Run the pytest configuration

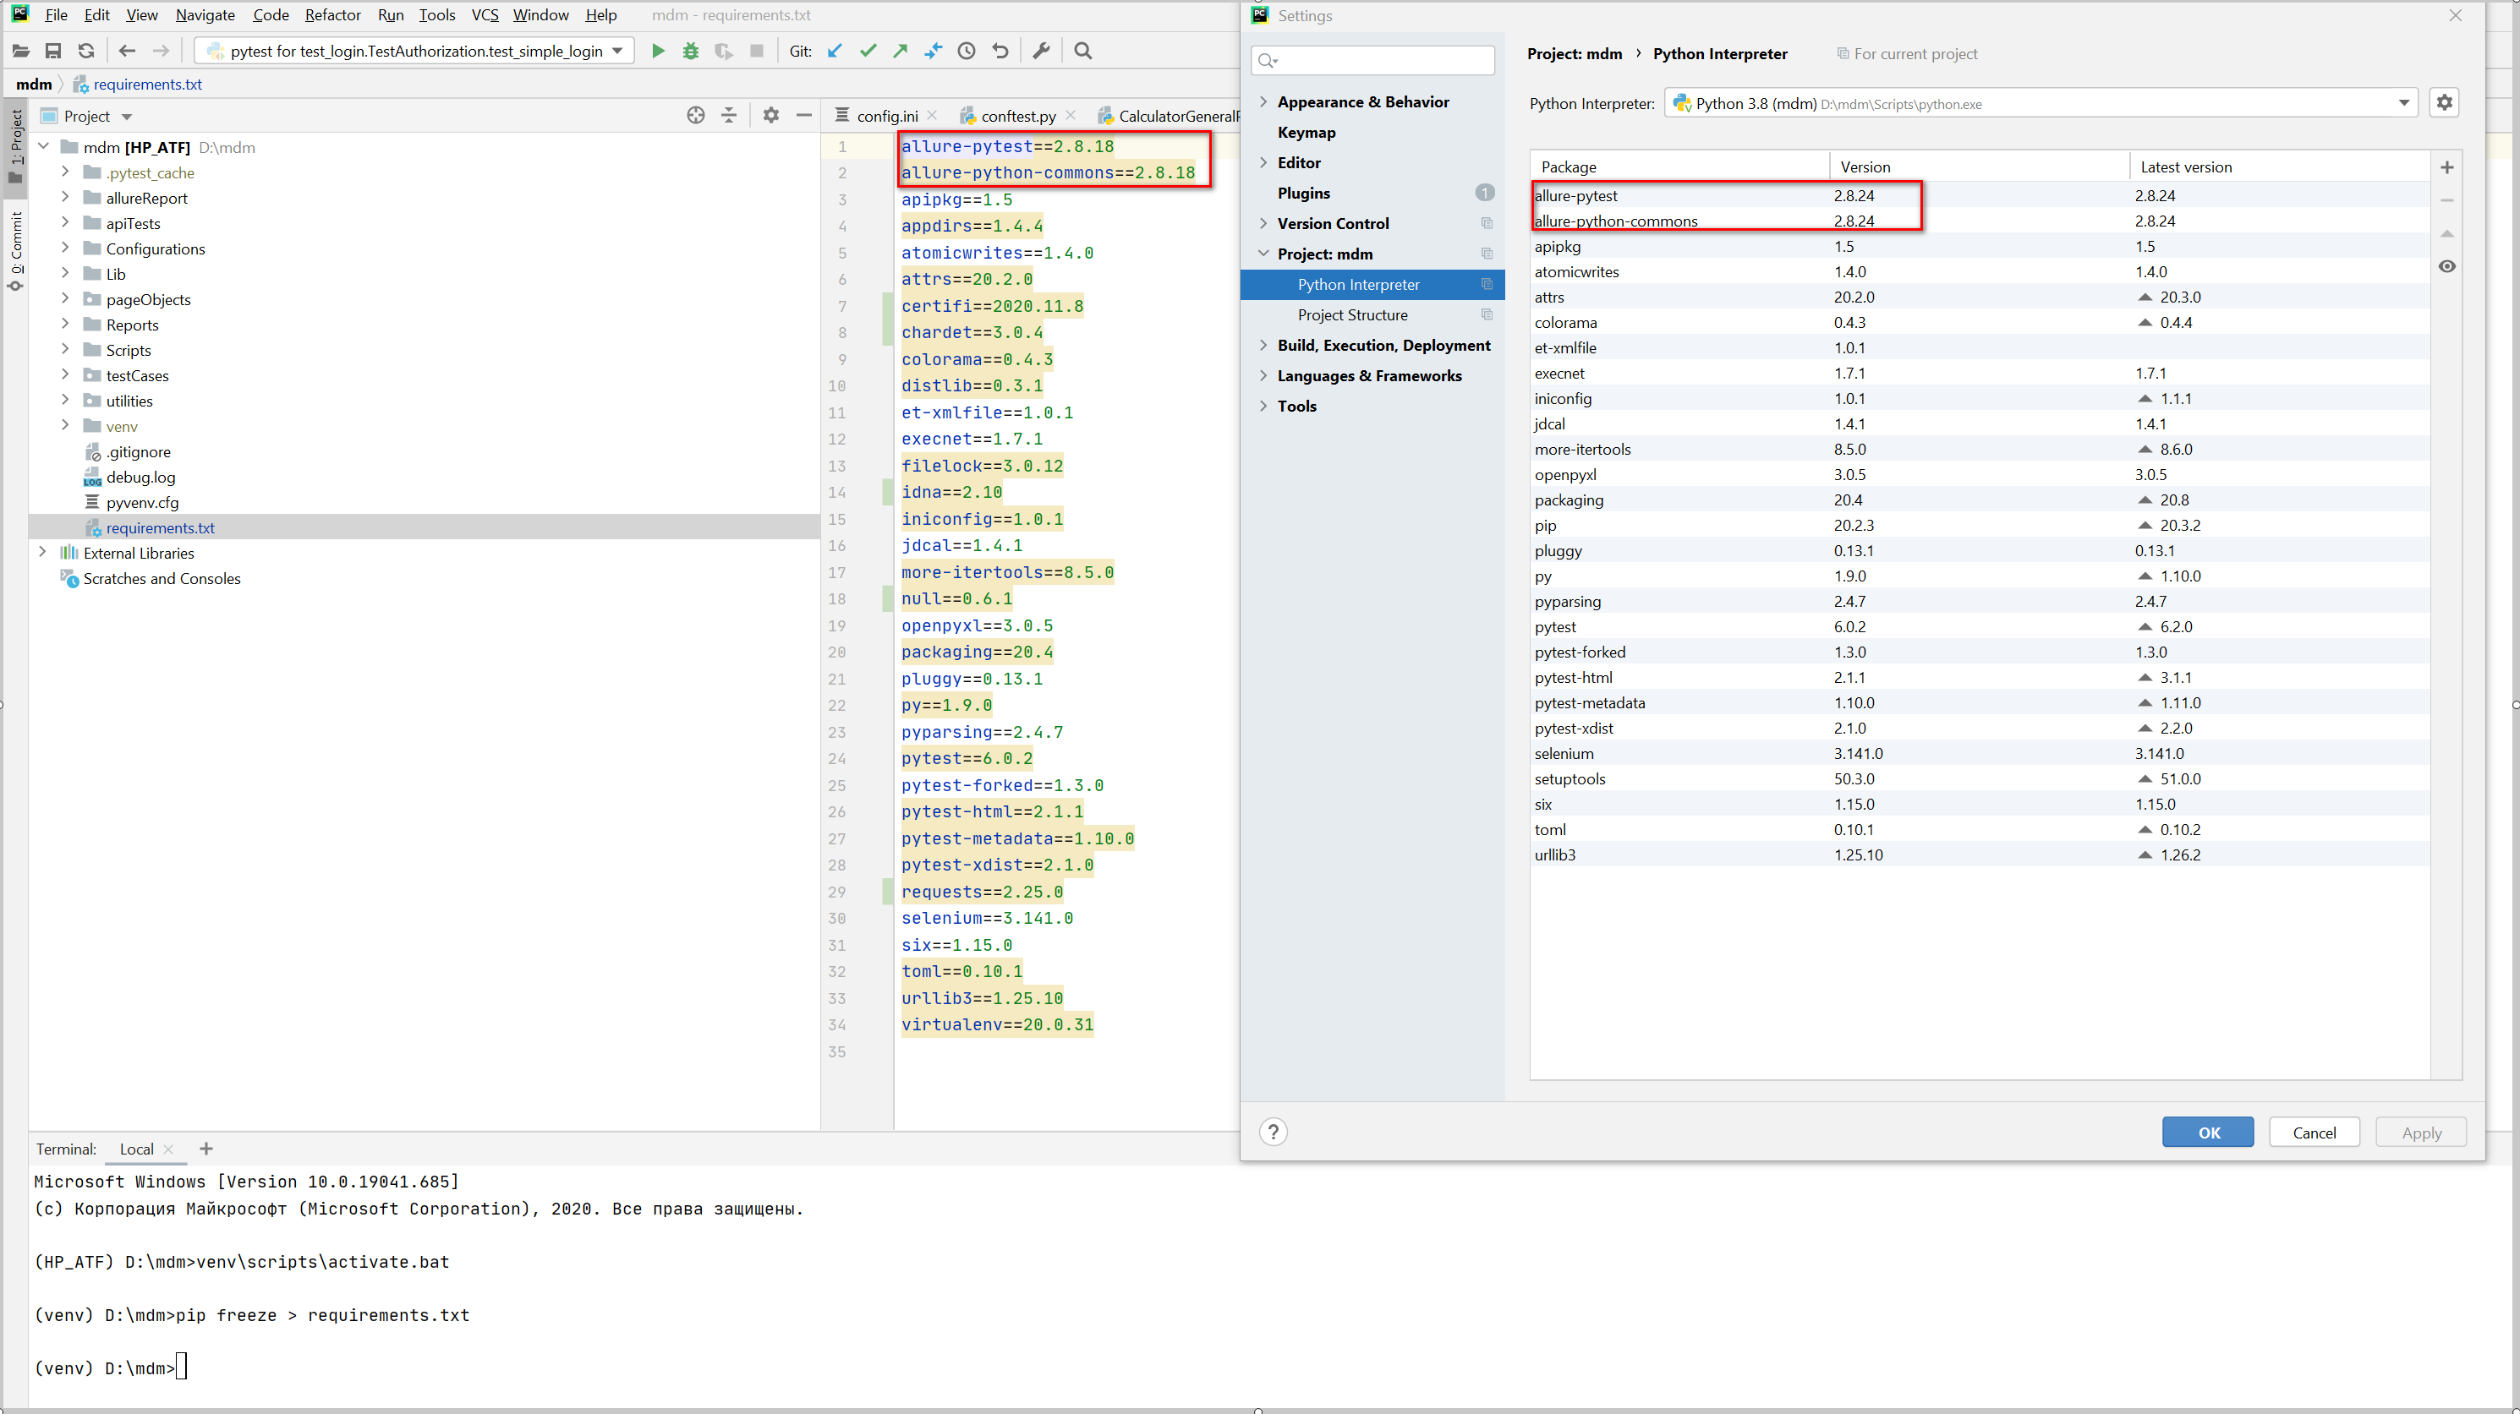tap(657, 51)
